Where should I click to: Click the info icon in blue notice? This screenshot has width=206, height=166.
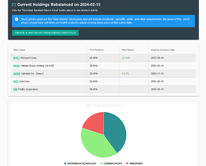pos(17,19)
